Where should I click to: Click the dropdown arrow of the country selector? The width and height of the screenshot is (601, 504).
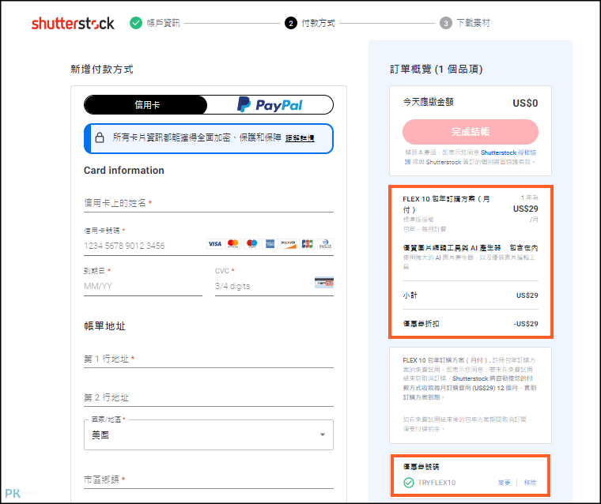[323, 434]
